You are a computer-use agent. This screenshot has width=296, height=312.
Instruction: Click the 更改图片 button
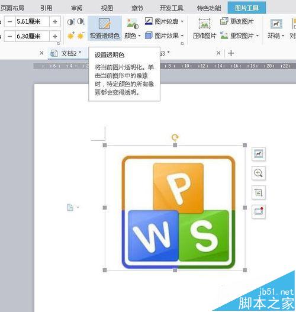(237, 21)
